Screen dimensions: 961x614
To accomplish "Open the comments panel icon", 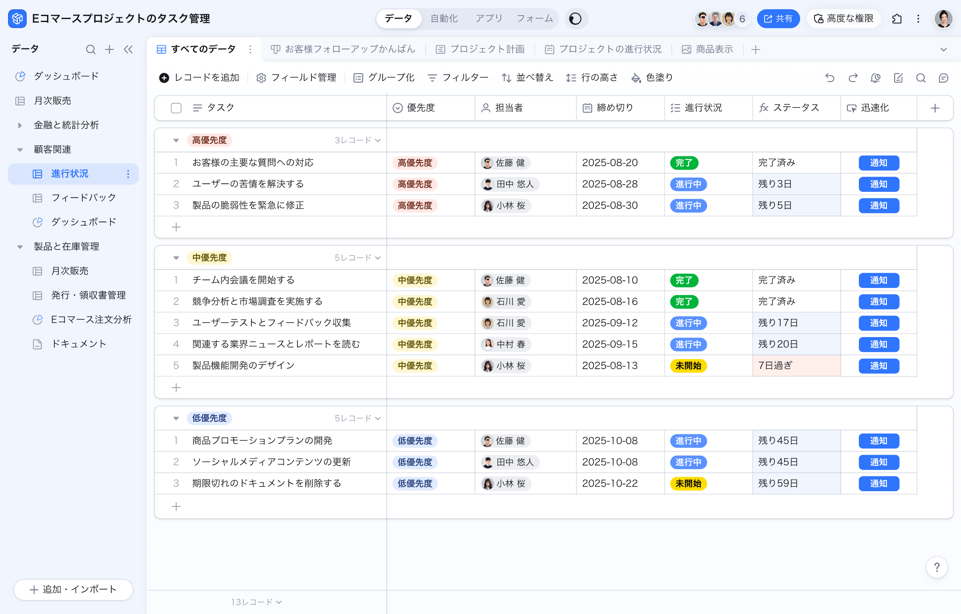I will [943, 78].
